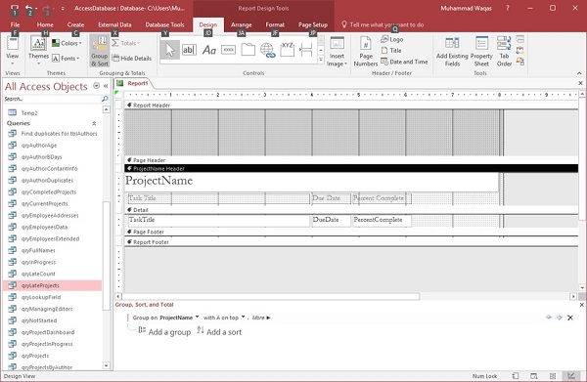Toggle the Group & Sort pane
Screen dimensions: 587x382
pos(99,51)
